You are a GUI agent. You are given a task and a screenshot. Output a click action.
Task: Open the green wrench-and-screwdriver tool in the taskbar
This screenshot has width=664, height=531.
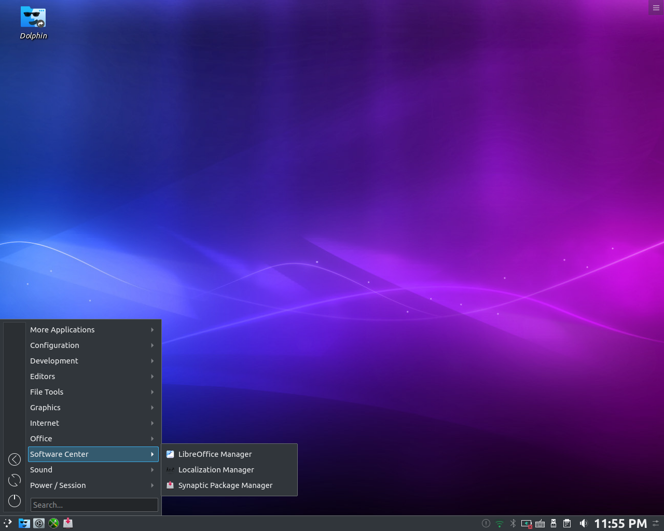click(53, 523)
